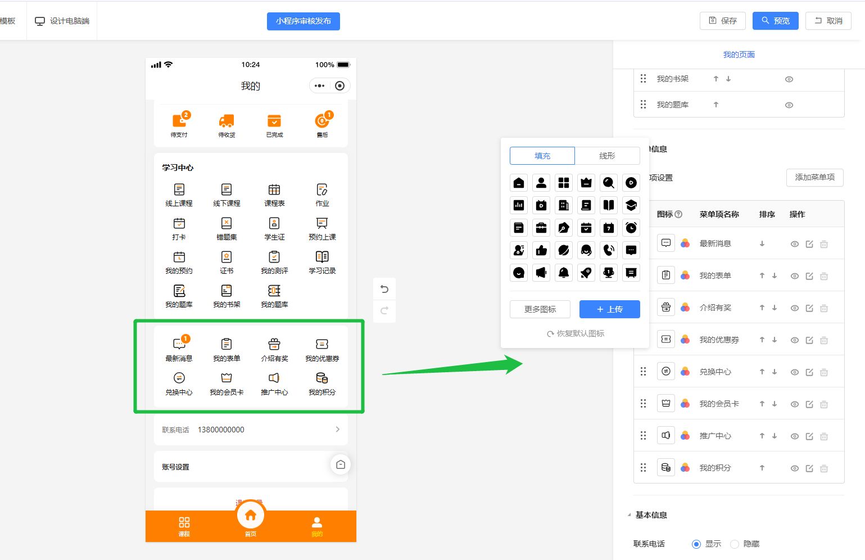Open icon picker for 我的优惠券 menu item
865x560 pixels.
(x=666, y=340)
